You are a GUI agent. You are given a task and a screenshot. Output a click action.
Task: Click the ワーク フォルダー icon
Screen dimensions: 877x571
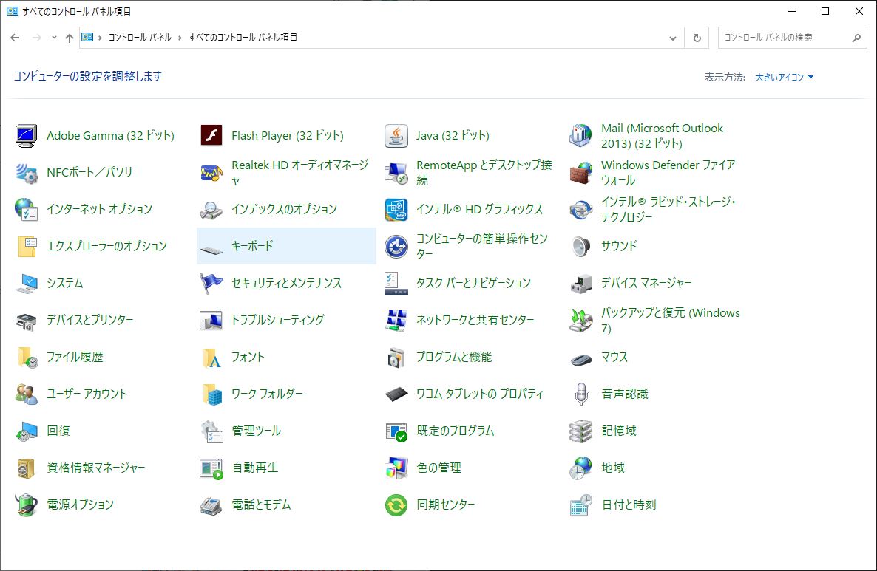211,394
